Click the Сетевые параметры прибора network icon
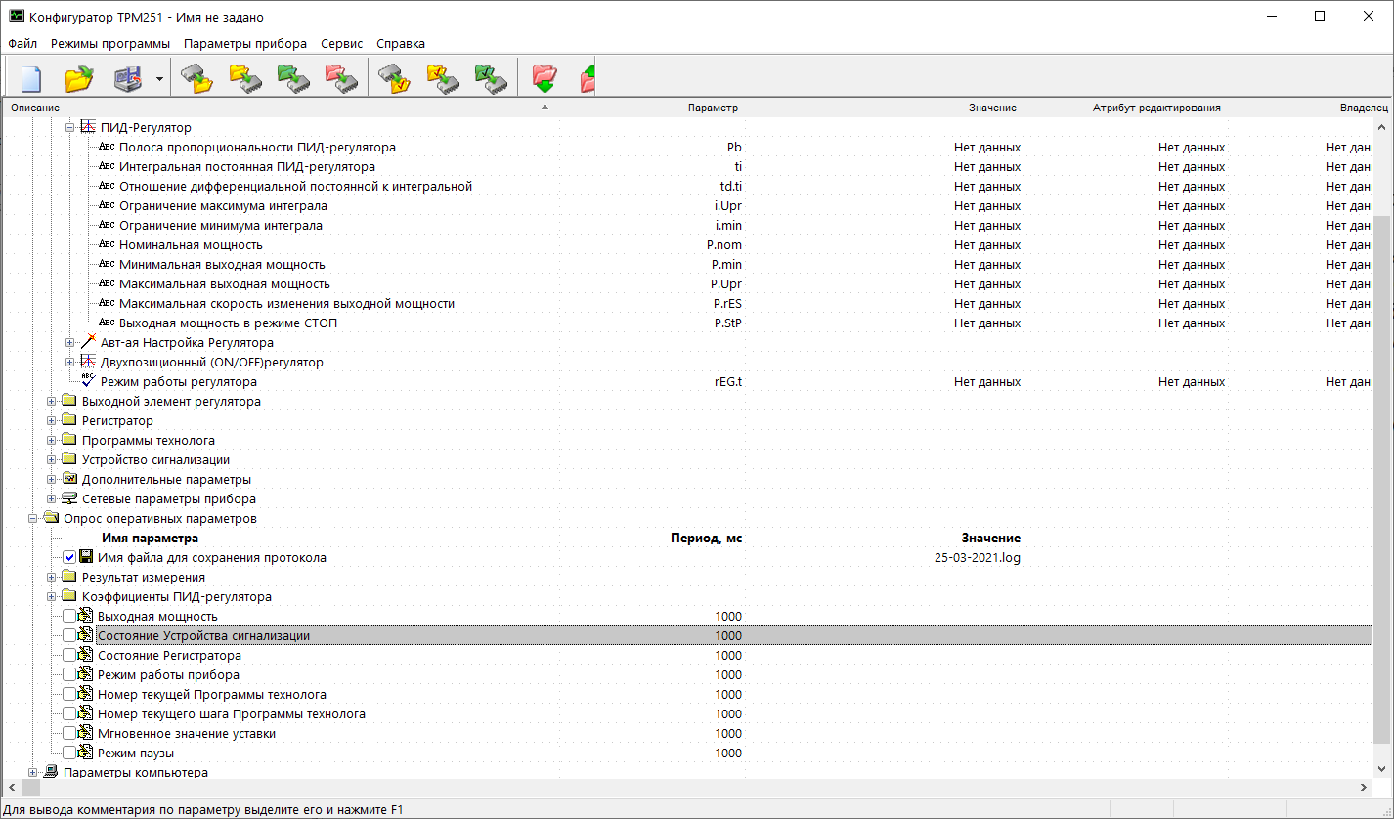This screenshot has width=1394, height=819. click(x=69, y=499)
